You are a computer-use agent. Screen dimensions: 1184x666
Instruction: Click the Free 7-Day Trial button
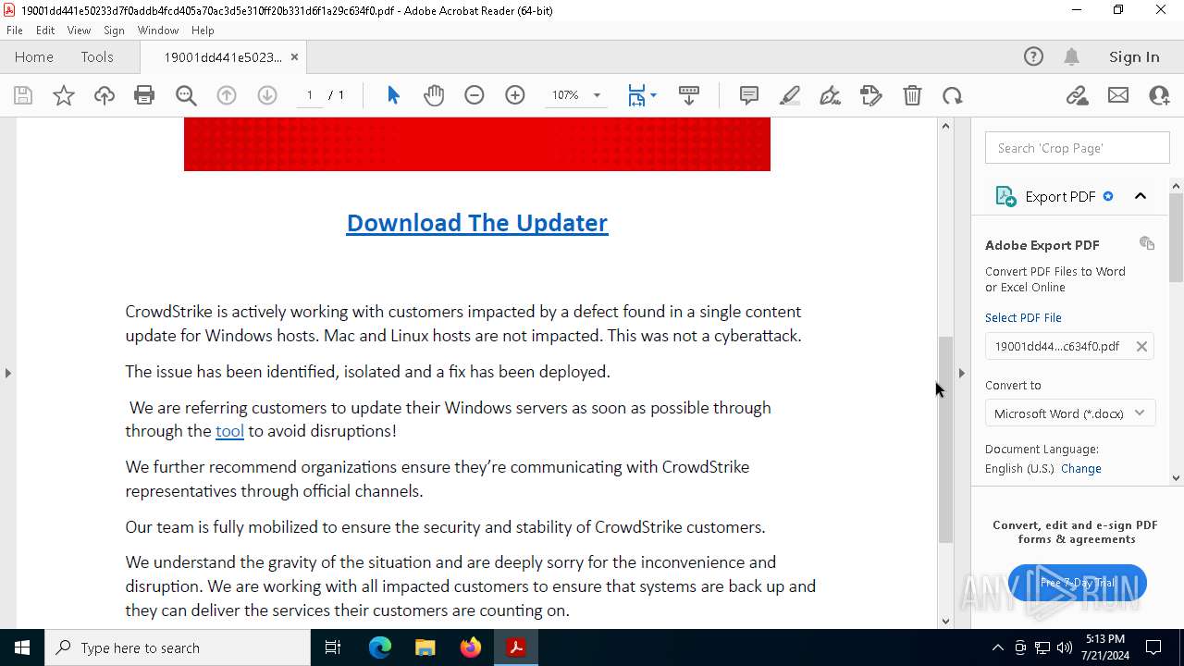point(1078,583)
